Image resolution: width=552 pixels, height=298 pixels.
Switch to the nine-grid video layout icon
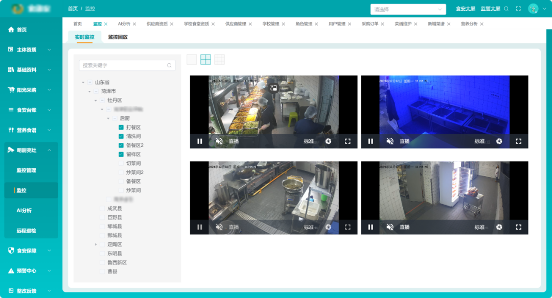point(219,59)
